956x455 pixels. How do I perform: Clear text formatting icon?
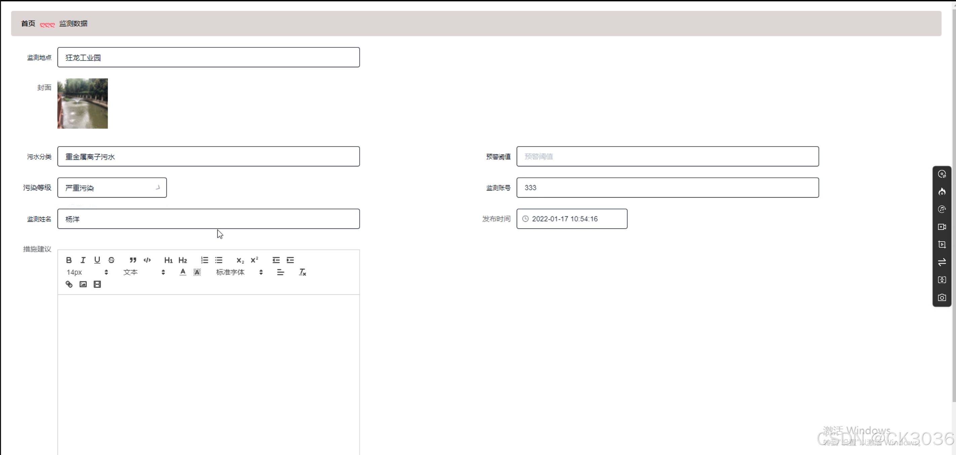(x=302, y=272)
